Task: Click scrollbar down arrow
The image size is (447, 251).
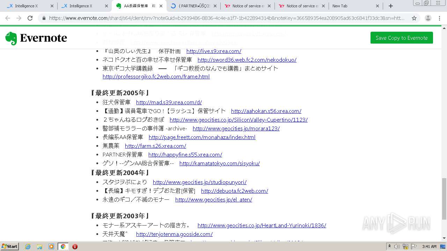Action: click(444, 238)
